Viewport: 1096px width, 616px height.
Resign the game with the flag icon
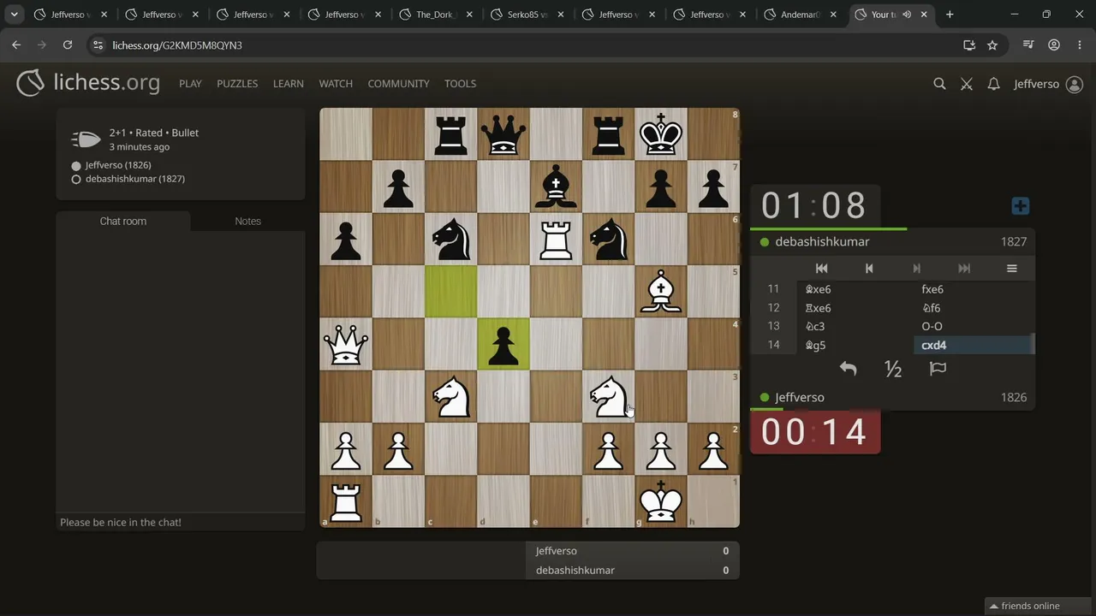pyautogui.click(x=938, y=369)
